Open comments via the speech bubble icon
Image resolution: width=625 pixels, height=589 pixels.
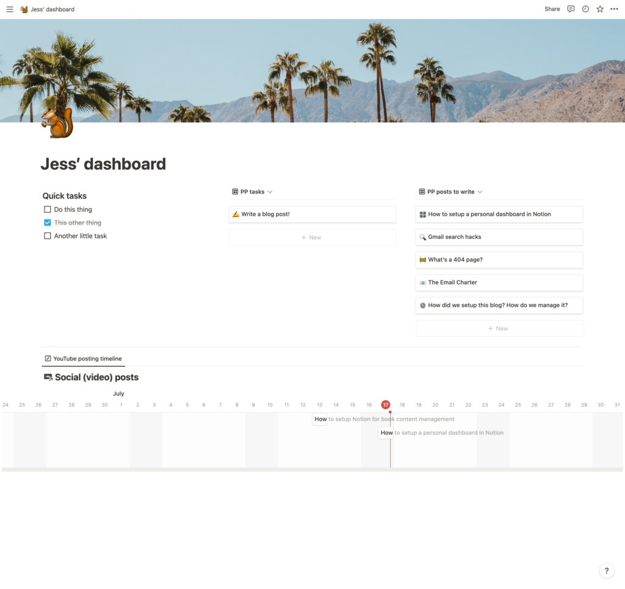(570, 9)
